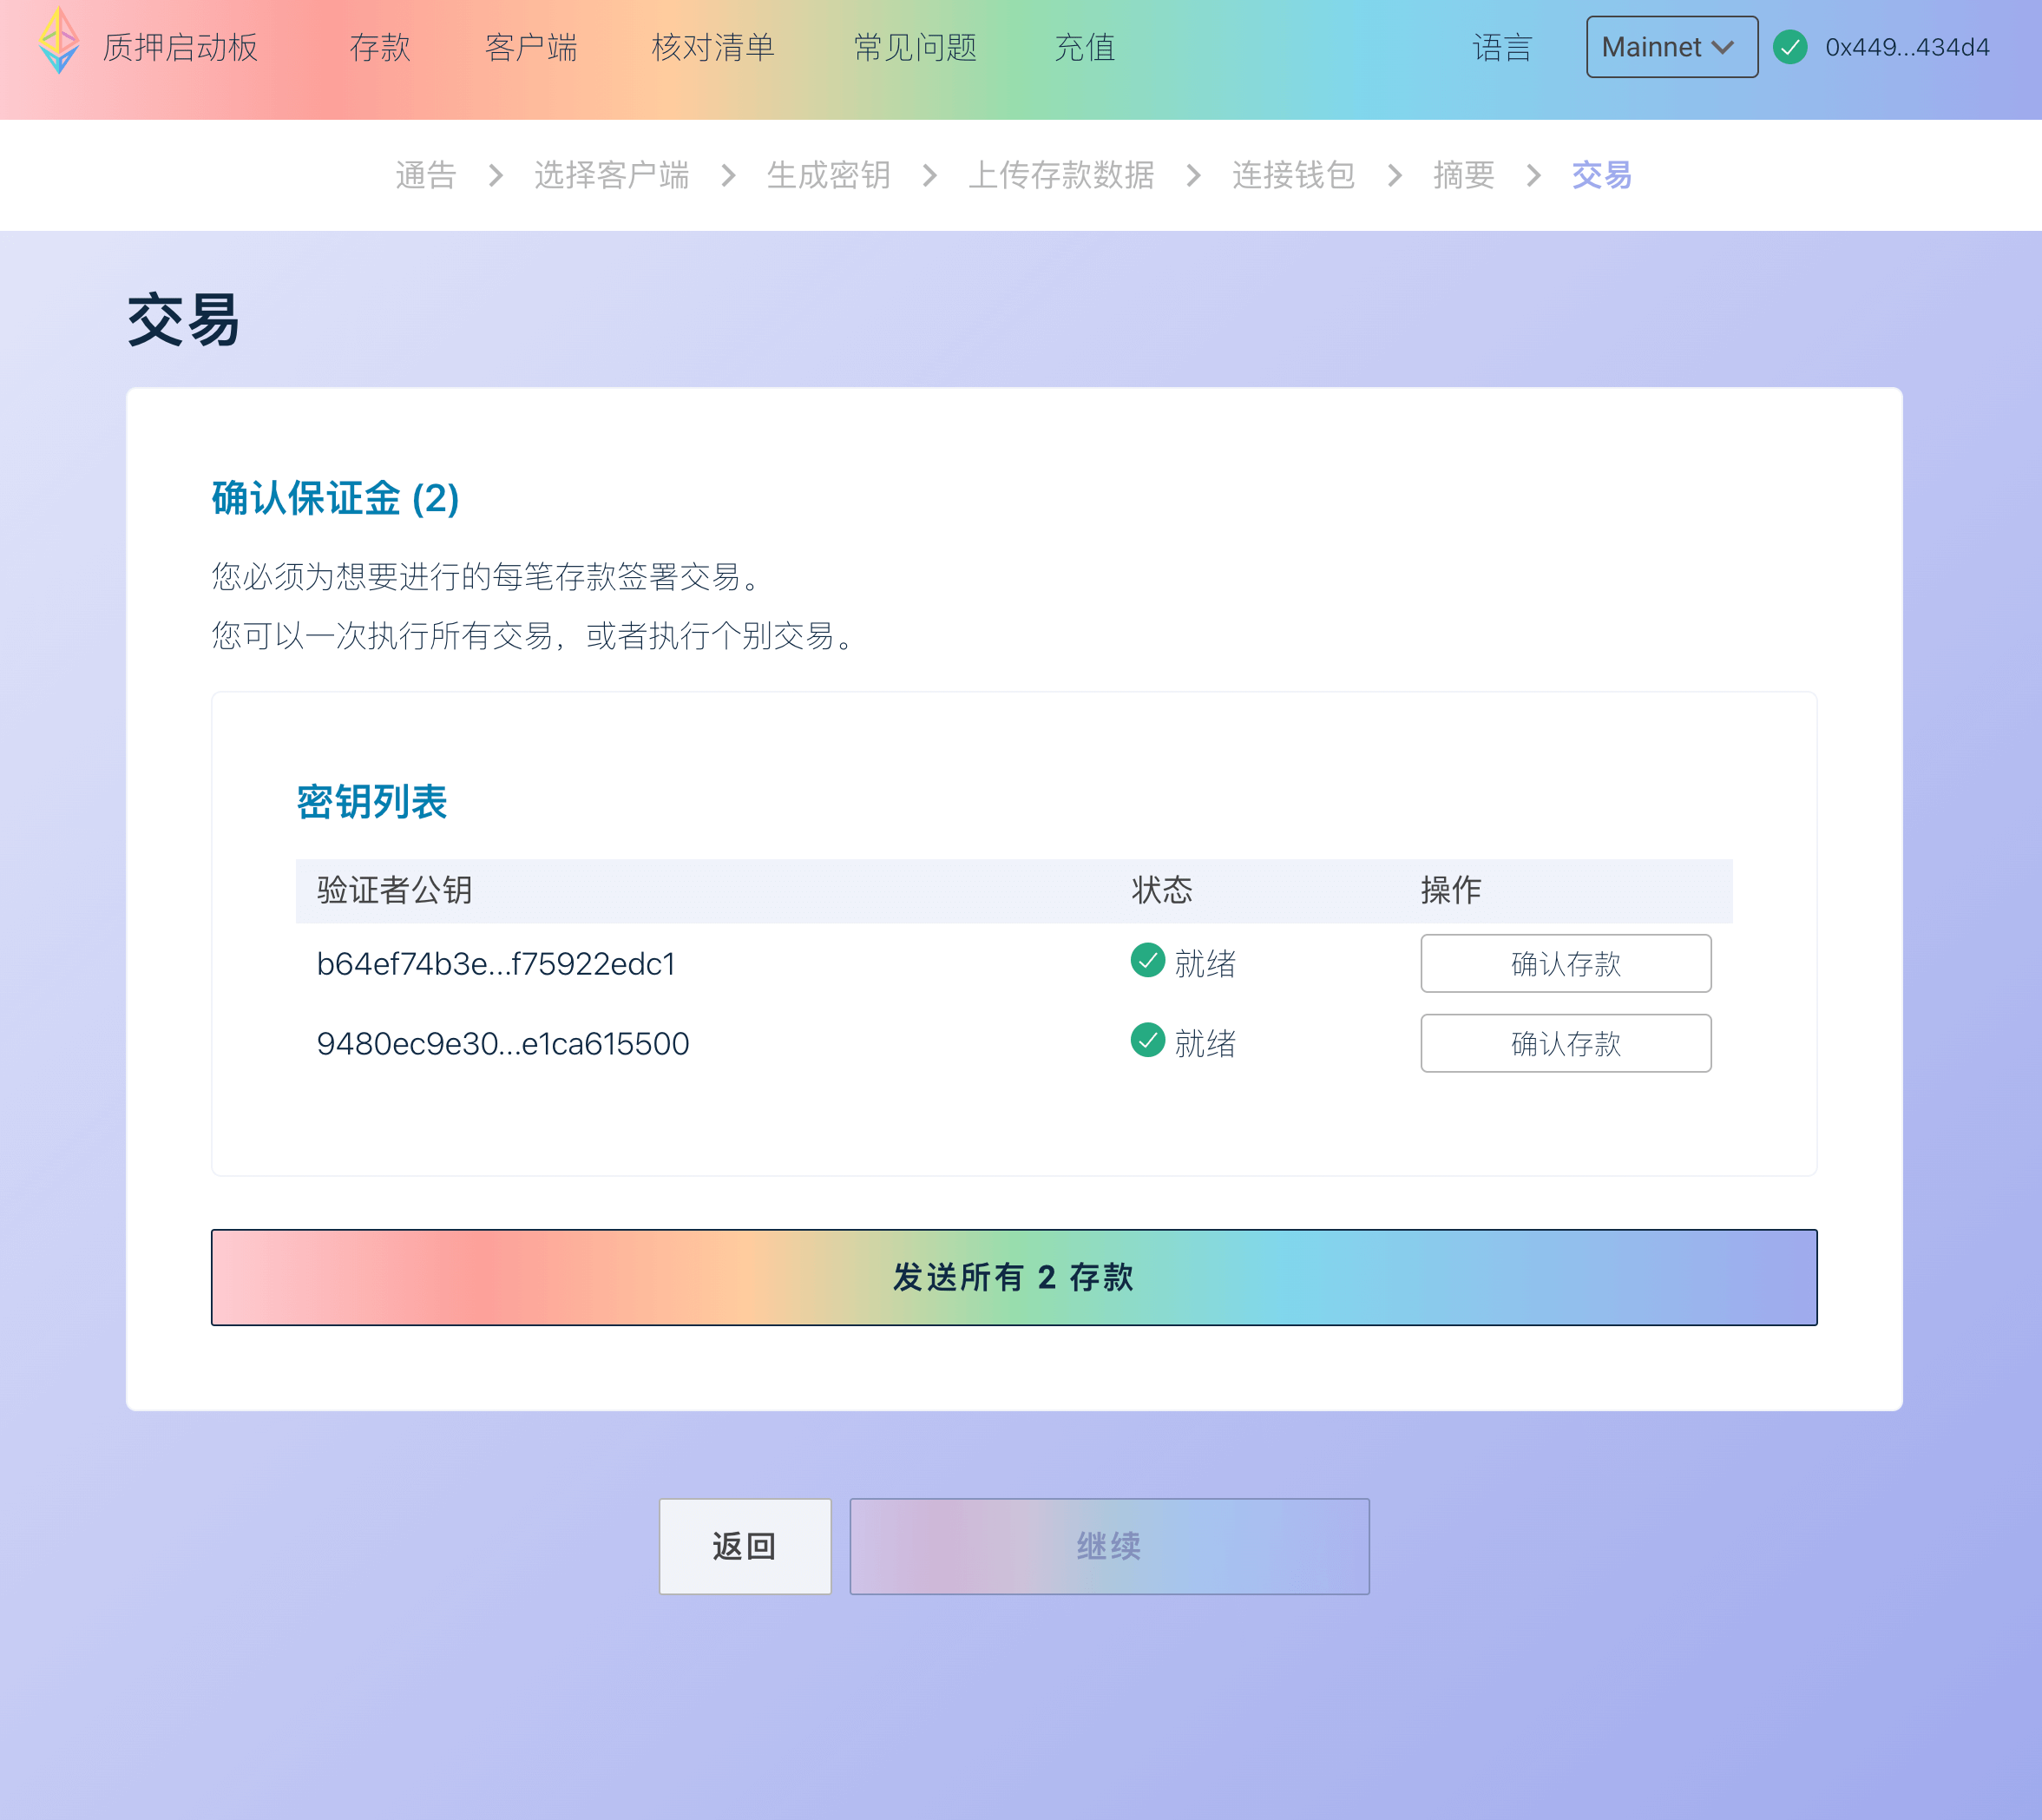Click the 密钥列表 heading
Viewport: 2042px width, 1820px height.
[x=372, y=802]
